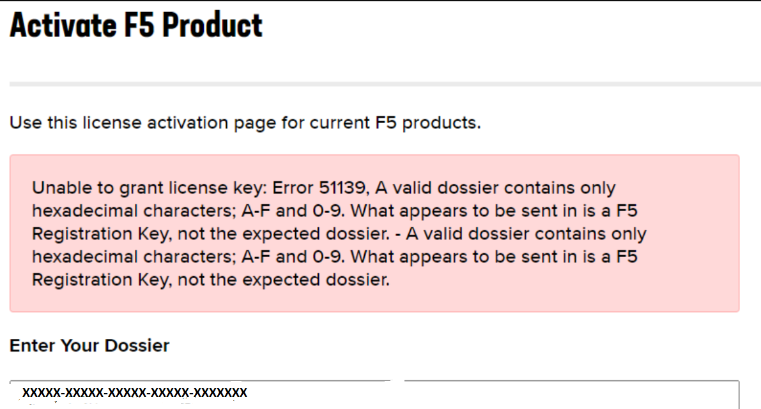Place cursor at the end of the dossier text
The image size is (761, 409).
coord(249,393)
